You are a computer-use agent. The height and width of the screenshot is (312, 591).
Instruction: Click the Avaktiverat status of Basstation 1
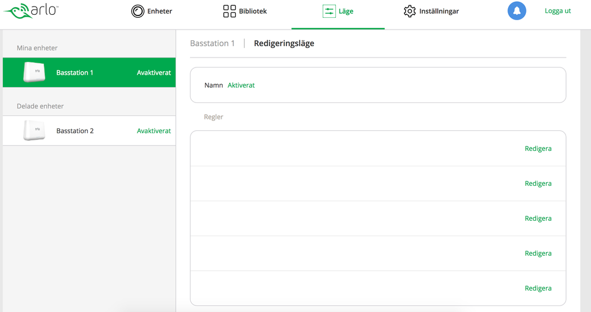point(154,73)
